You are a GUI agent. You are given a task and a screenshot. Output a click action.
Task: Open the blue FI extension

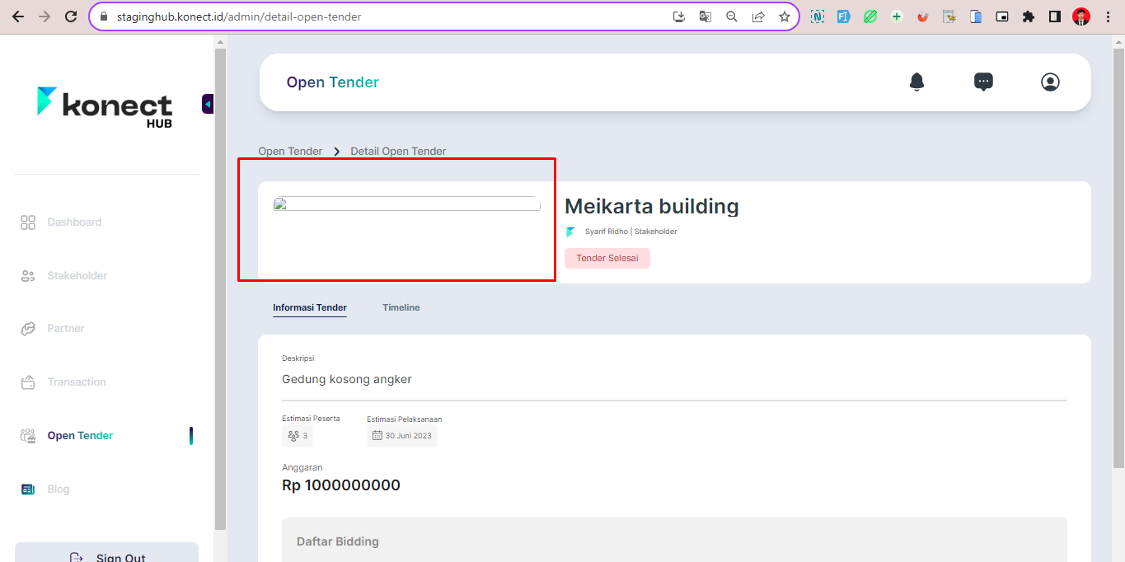(x=844, y=16)
